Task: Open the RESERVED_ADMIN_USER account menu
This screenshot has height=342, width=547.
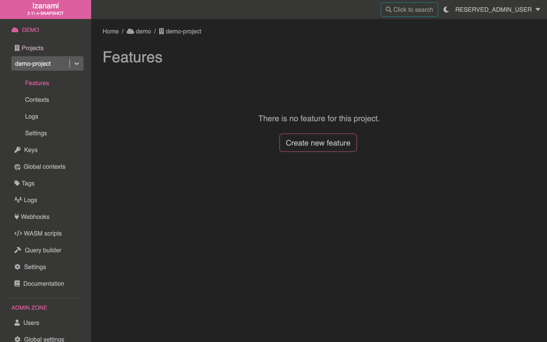Action: click(x=497, y=9)
